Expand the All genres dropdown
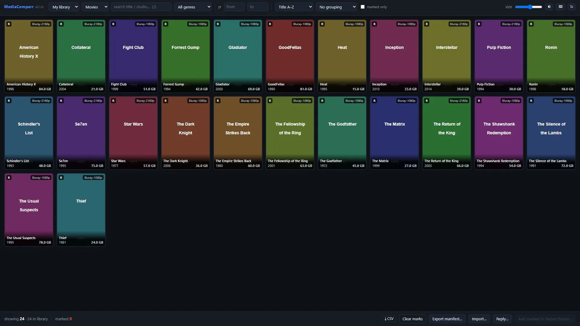The height and width of the screenshot is (326, 580). pos(193,7)
